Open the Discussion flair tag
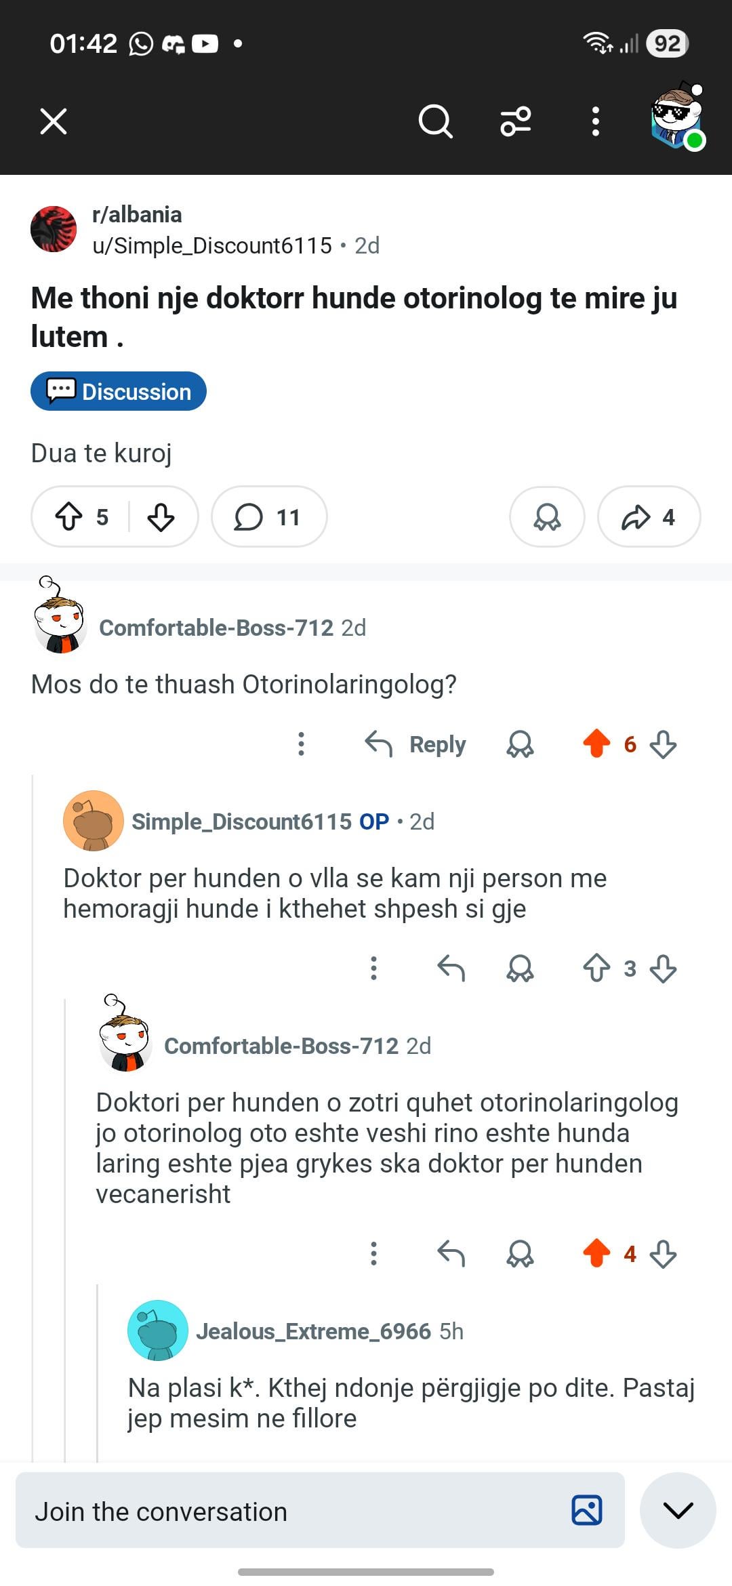The image size is (732, 1586). tap(119, 392)
